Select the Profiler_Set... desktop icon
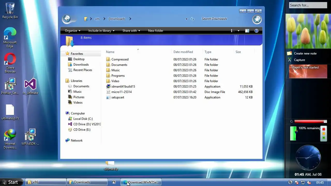This screenshot has height=186, width=331. (x=10, y=86)
